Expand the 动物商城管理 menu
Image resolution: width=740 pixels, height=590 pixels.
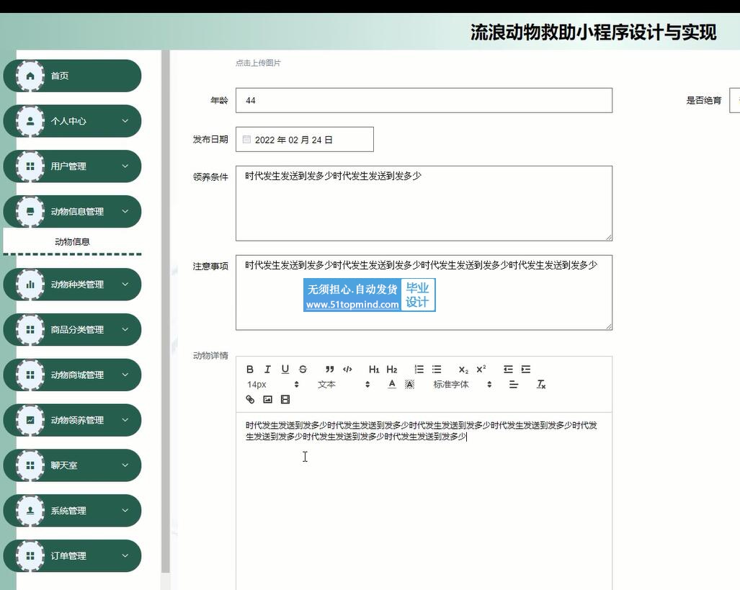pos(72,375)
